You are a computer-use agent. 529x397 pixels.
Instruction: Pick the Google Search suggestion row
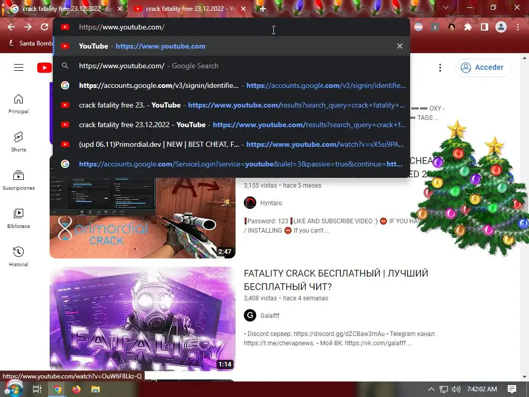(x=231, y=66)
